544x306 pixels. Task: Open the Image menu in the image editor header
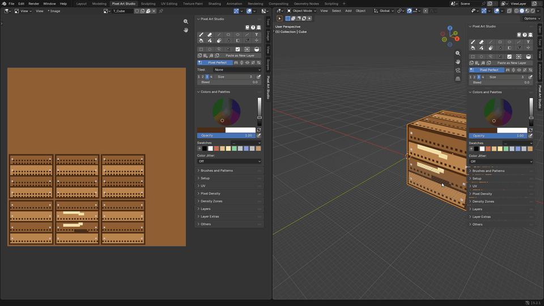(x=54, y=11)
